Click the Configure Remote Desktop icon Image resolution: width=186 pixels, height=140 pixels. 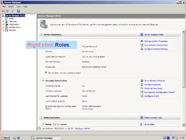tap(142, 49)
